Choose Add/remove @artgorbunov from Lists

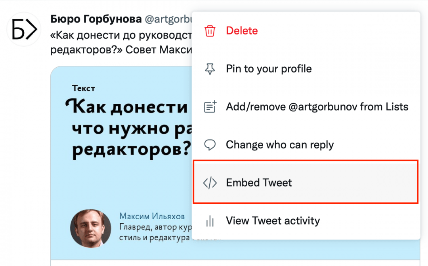point(317,106)
